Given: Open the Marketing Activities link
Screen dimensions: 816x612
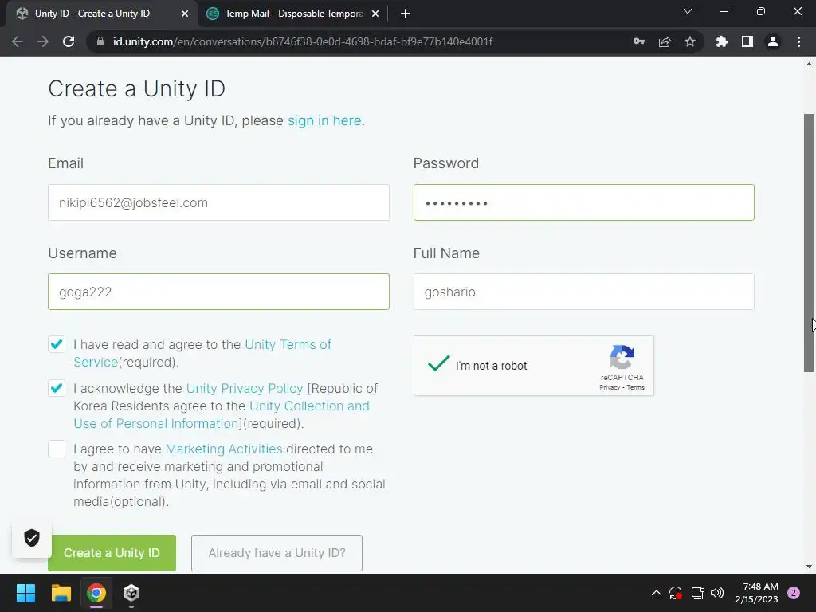Looking at the screenshot, I should [x=224, y=449].
